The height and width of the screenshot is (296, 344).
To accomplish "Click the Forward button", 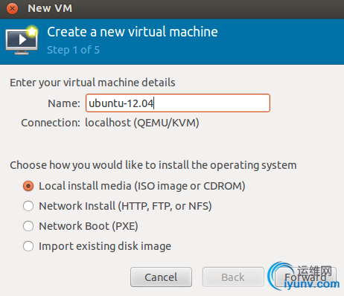I will click(305, 277).
